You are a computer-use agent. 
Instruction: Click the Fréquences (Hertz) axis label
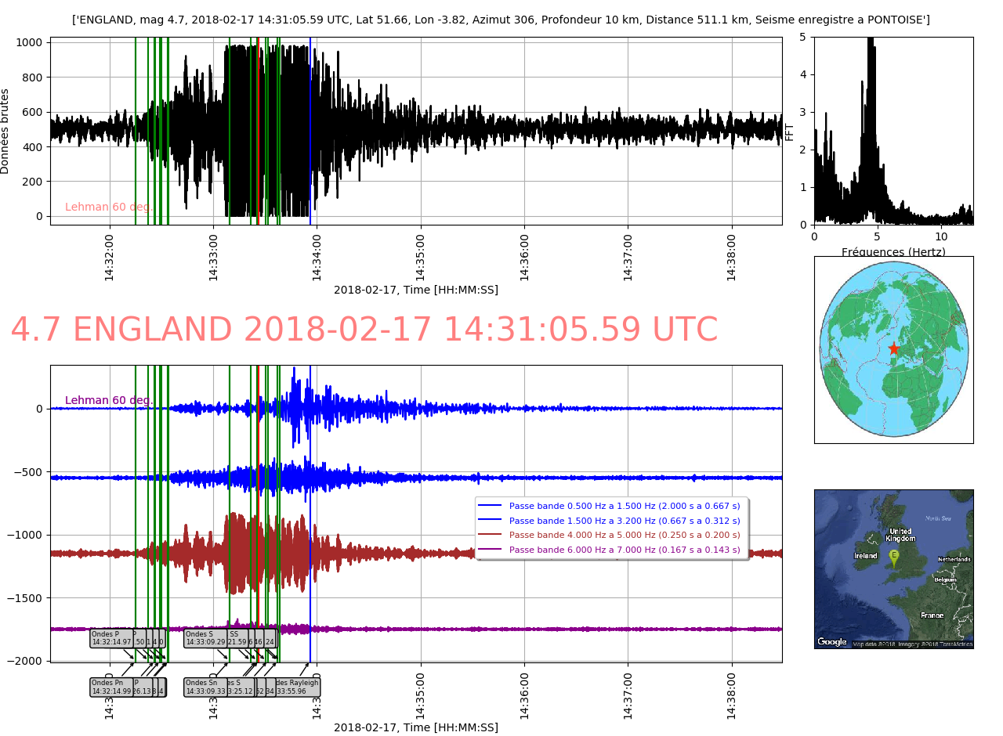[x=893, y=252]
